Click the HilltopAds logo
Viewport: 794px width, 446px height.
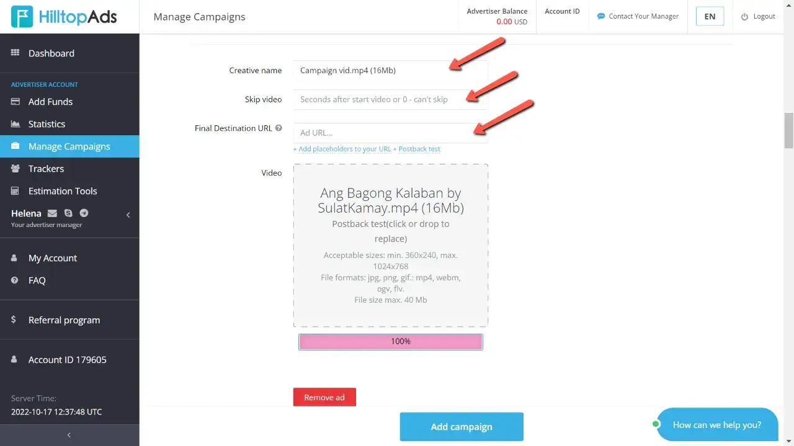64,17
